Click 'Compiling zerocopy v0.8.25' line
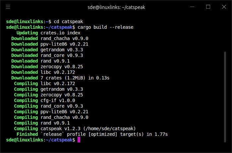232x153 pixels. [x=48, y=95]
